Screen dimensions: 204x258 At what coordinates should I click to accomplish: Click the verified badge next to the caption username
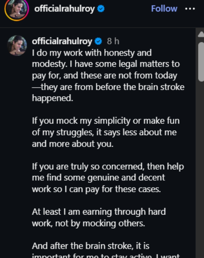point(98,41)
